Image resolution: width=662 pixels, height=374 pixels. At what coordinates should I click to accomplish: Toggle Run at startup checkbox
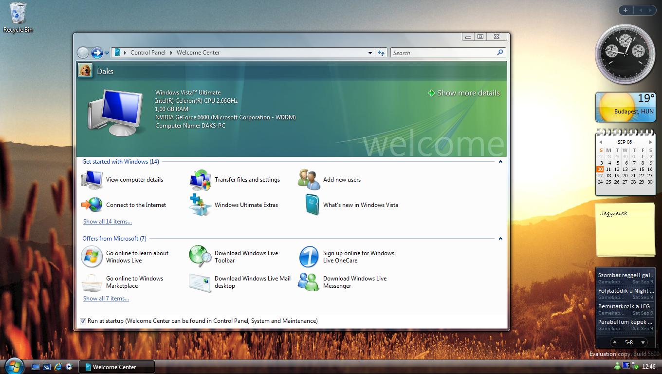point(83,321)
